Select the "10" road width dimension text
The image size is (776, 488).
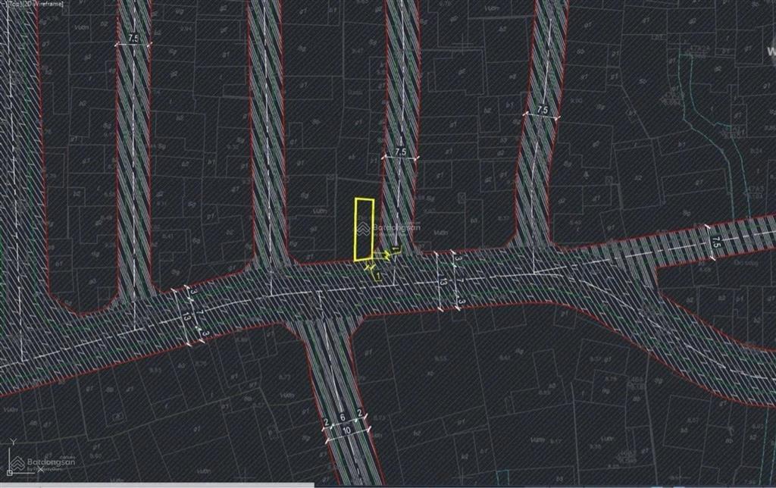click(x=347, y=430)
